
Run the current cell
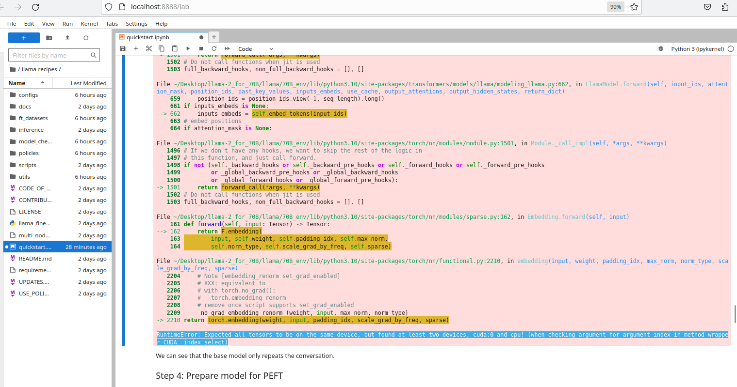click(188, 48)
